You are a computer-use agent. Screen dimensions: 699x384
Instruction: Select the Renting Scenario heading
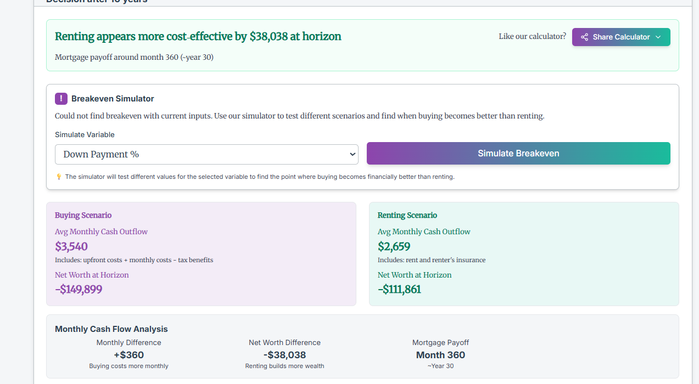(407, 215)
